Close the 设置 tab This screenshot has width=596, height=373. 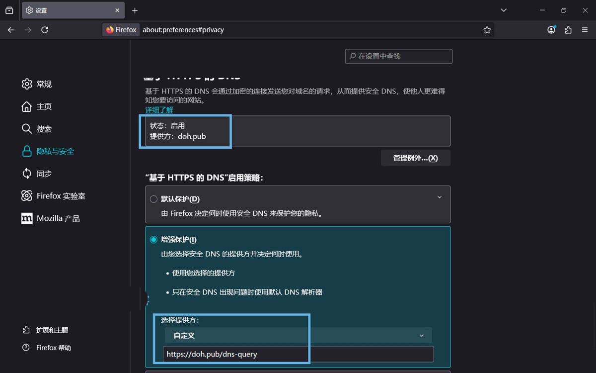tap(118, 10)
